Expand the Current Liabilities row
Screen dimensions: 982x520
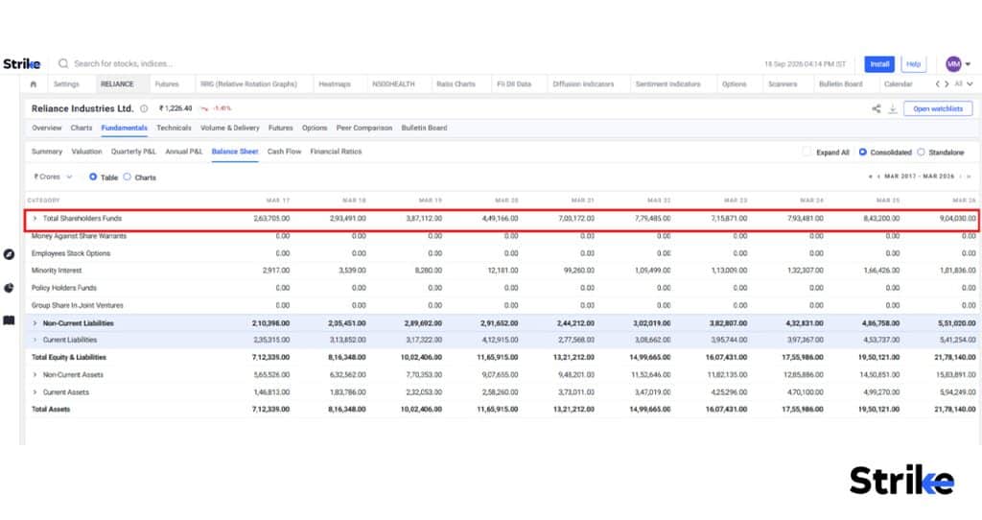[x=35, y=341]
